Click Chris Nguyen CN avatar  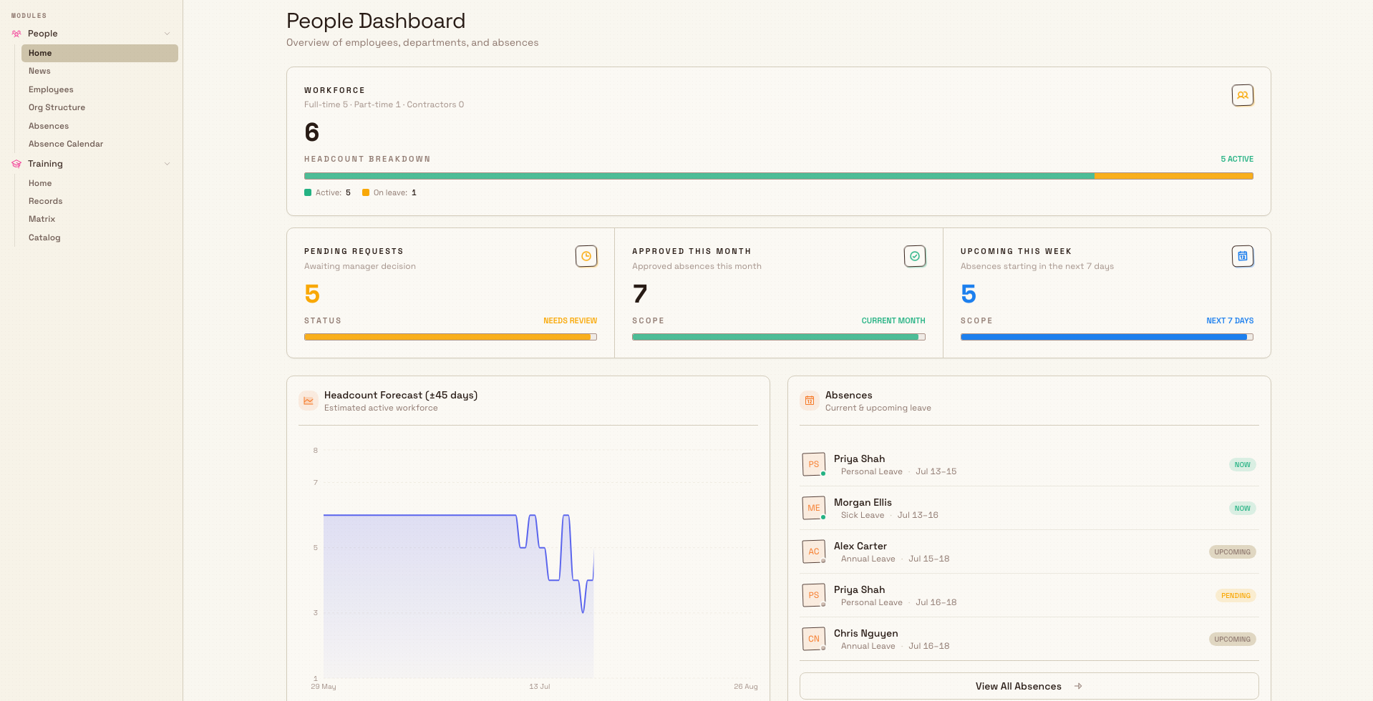click(x=814, y=639)
